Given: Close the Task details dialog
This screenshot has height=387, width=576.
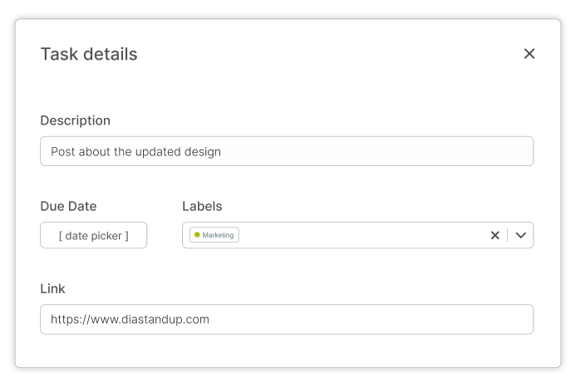Looking at the screenshot, I should [x=529, y=54].
